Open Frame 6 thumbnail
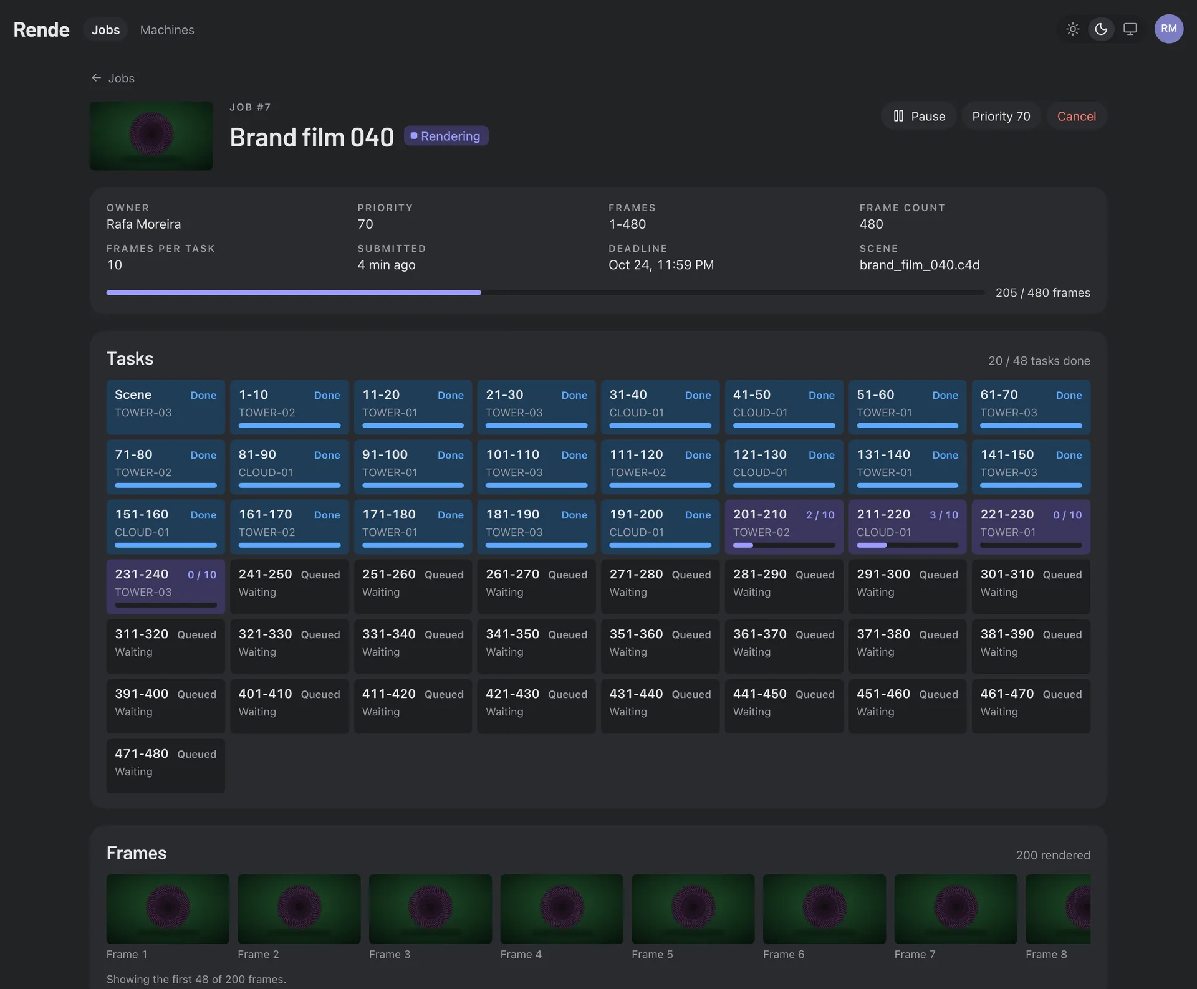 coord(824,909)
